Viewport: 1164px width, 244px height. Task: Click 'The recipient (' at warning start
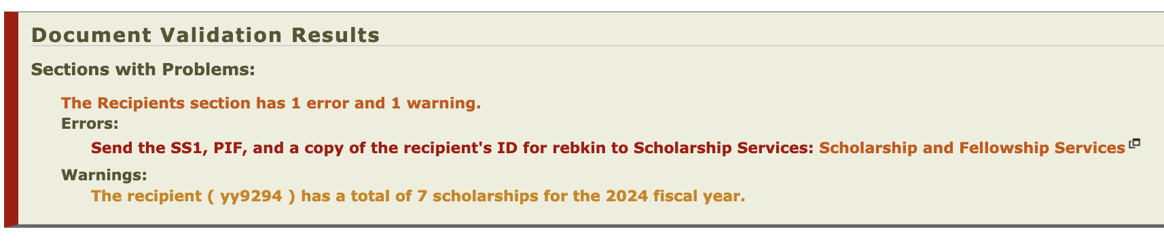(x=153, y=197)
